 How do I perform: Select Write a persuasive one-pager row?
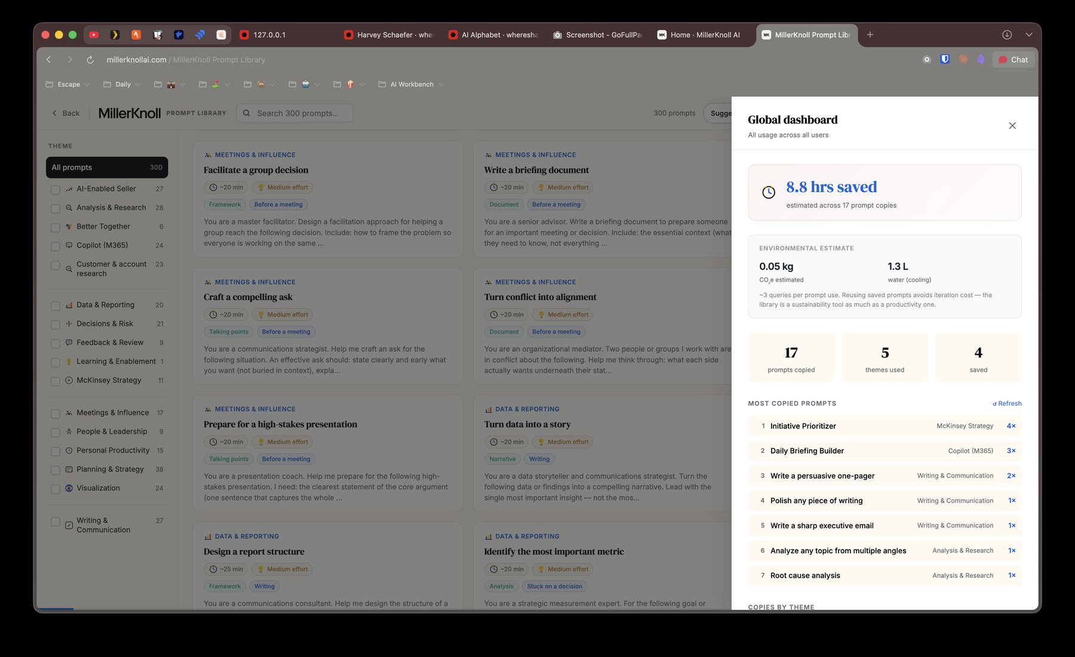coord(884,476)
